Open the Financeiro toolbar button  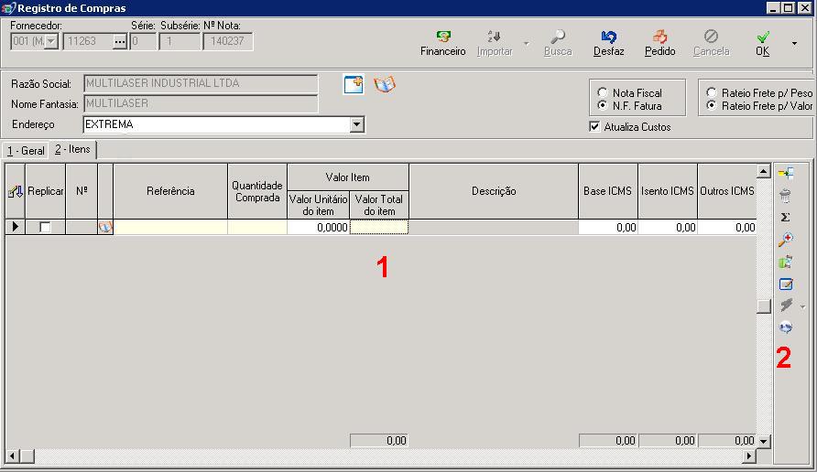tap(443, 43)
